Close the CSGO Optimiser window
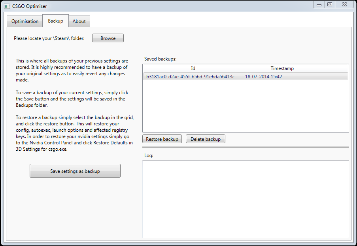The image size is (357, 246). pyautogui.click(x=344, y=5)
